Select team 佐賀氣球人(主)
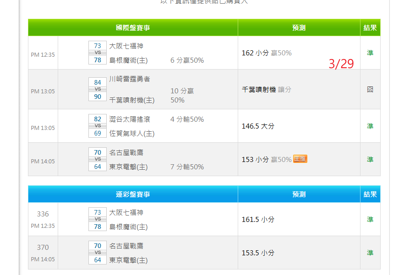 click(x=132, y=134)
